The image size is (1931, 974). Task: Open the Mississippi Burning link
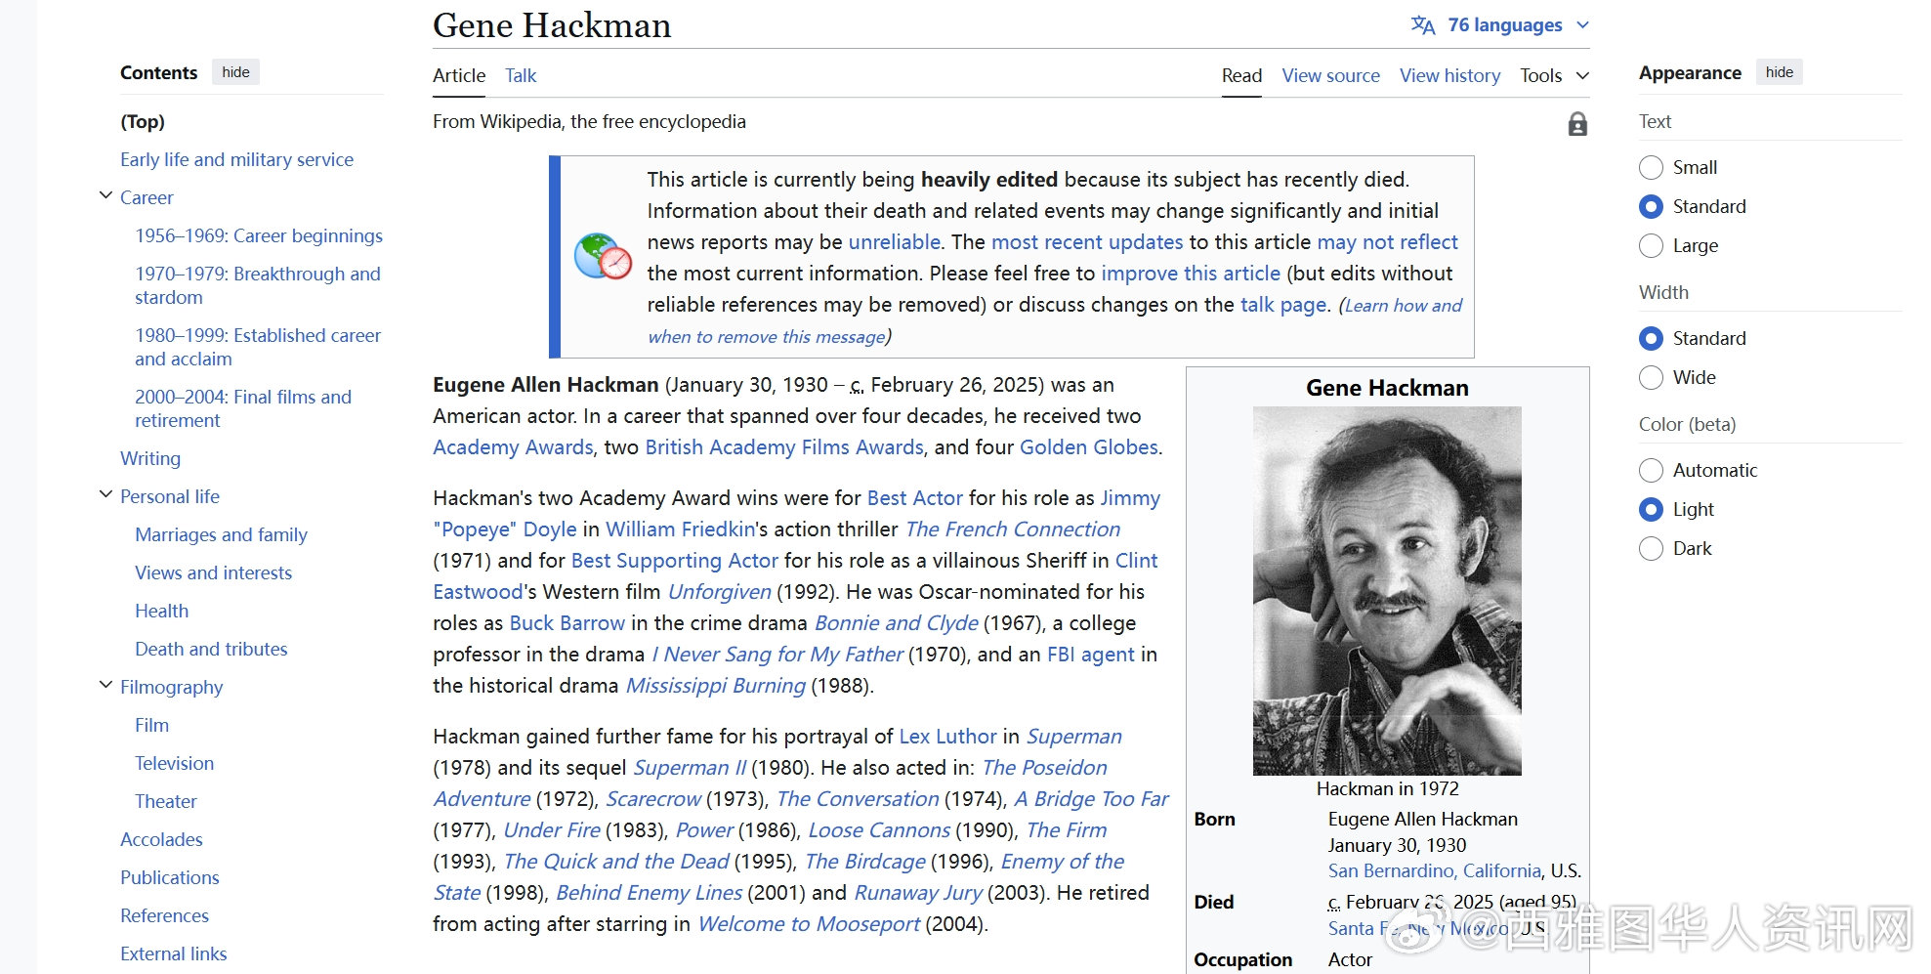pos(716,686)
